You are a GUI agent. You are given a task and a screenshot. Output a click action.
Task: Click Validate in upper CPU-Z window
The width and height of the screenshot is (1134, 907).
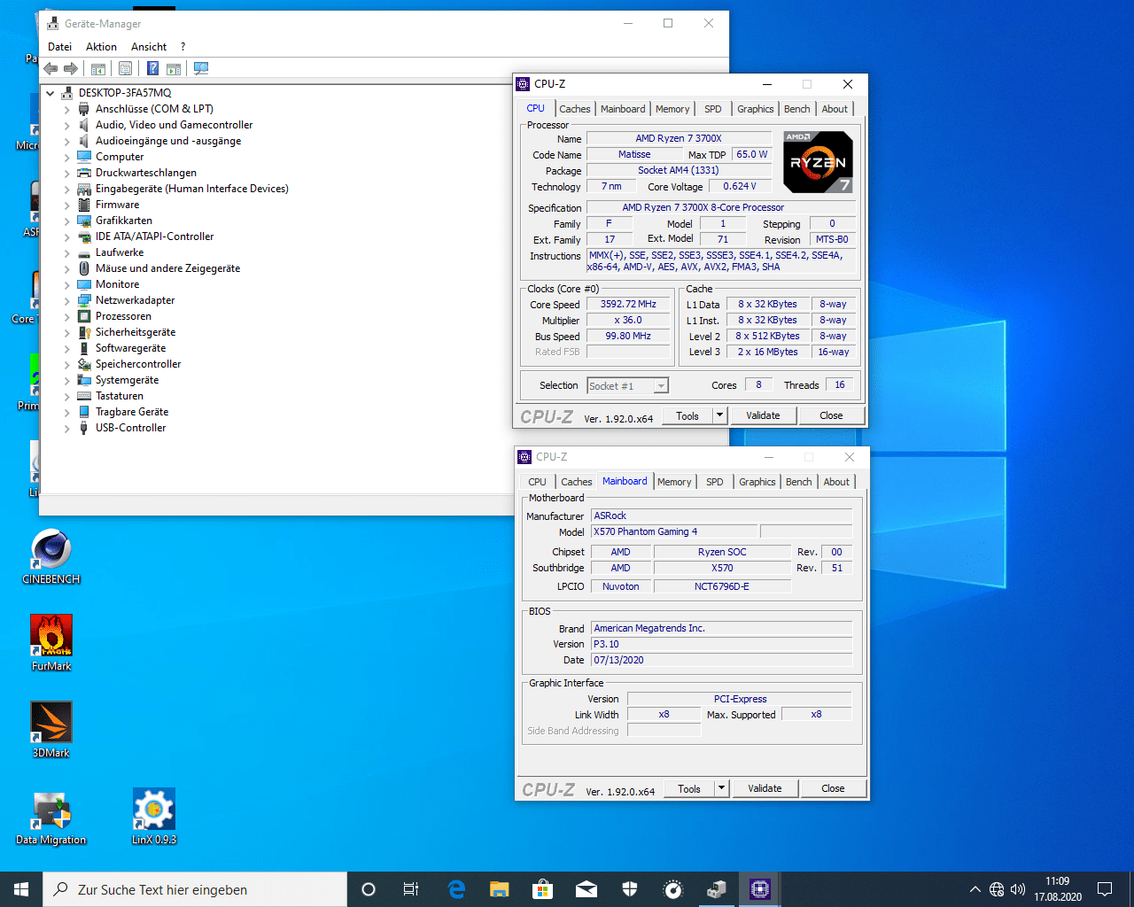pyautogui.click(x=763, y=415)
